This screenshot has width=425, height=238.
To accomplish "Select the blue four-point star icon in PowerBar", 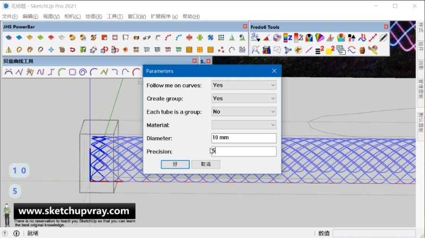I will tap(51, 49).
